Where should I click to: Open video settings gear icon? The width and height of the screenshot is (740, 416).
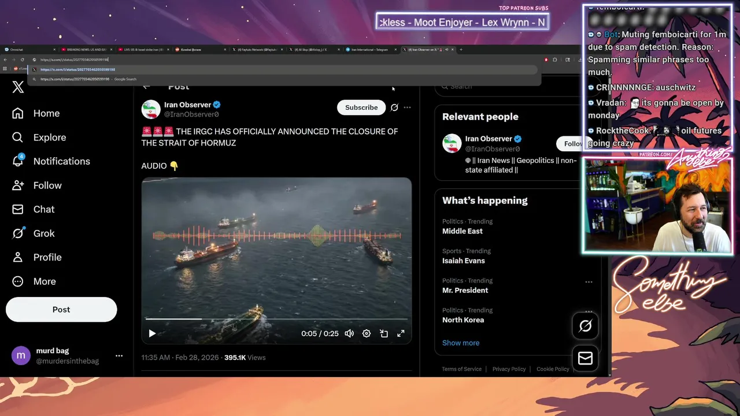click(x=367, y=333)
